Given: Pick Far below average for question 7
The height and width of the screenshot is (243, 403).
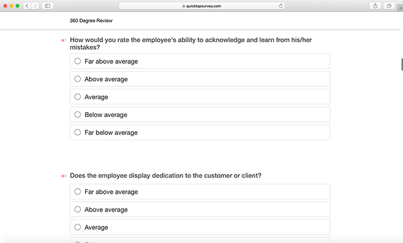Looking at the screenshot, I should [200, 132].
